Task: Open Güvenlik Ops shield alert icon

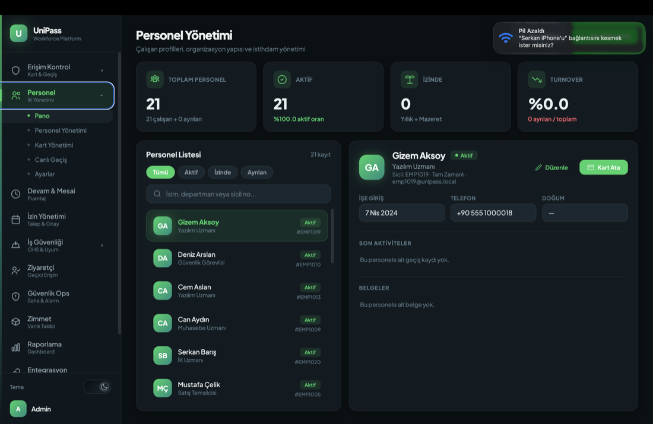Action: (x=16, y=297)
